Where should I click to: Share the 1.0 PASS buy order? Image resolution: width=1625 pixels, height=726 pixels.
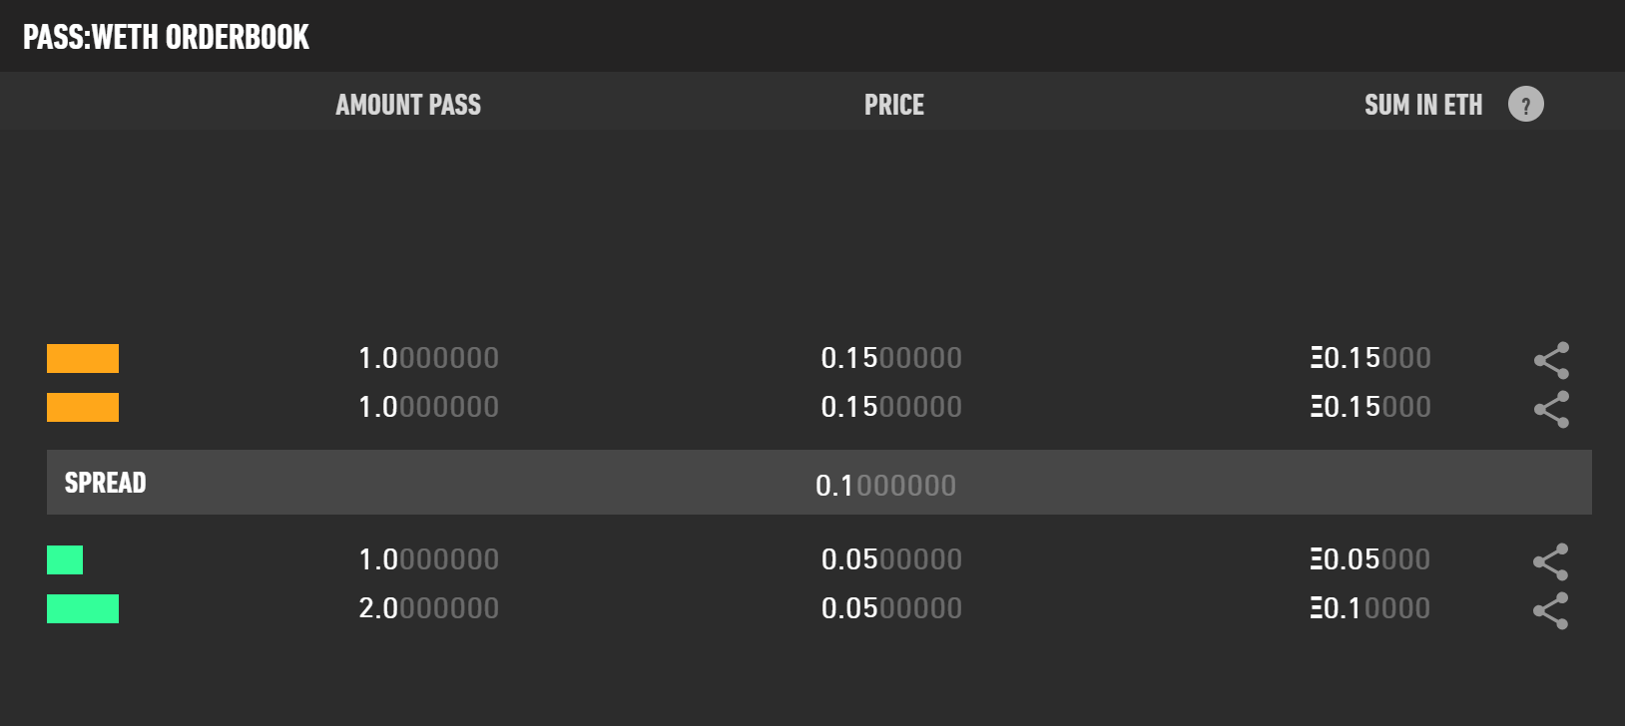pyautogui.click(x=1550, y=561)
